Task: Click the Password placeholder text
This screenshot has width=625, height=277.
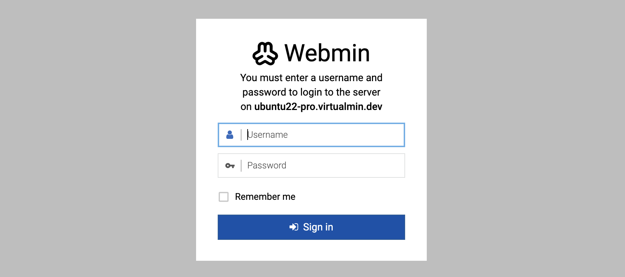Action: pyautogui.click(x=267, y=166)
